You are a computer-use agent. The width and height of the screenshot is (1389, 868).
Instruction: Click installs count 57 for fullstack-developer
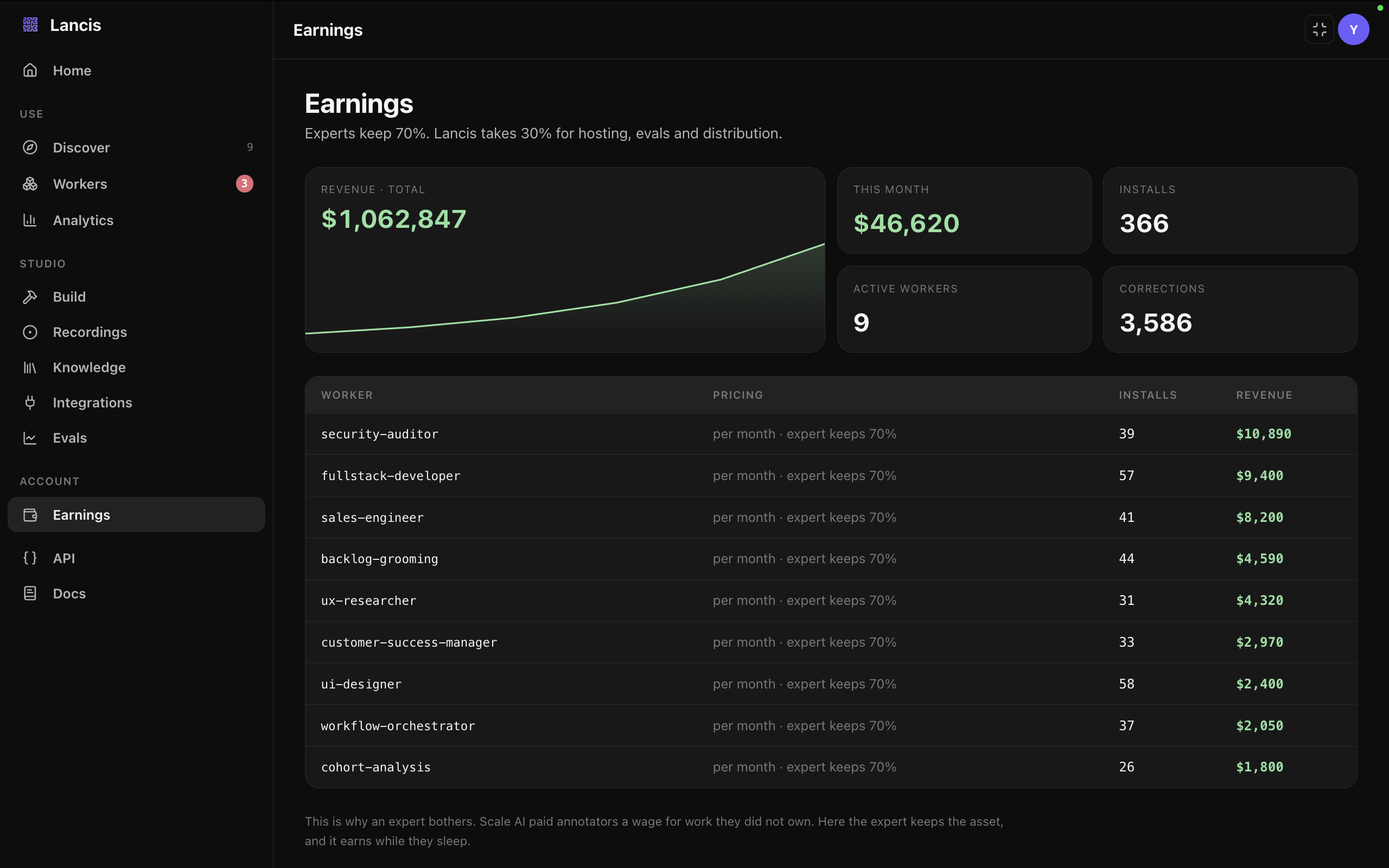pos(1127,476)
